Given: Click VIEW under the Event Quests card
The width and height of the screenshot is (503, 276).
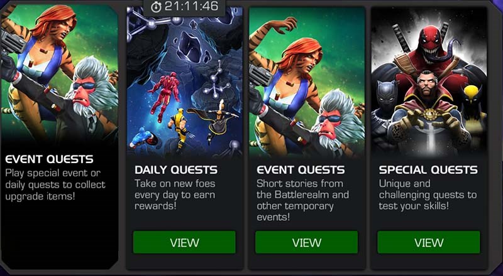Looking at the screenshot, I should [306, 242].
